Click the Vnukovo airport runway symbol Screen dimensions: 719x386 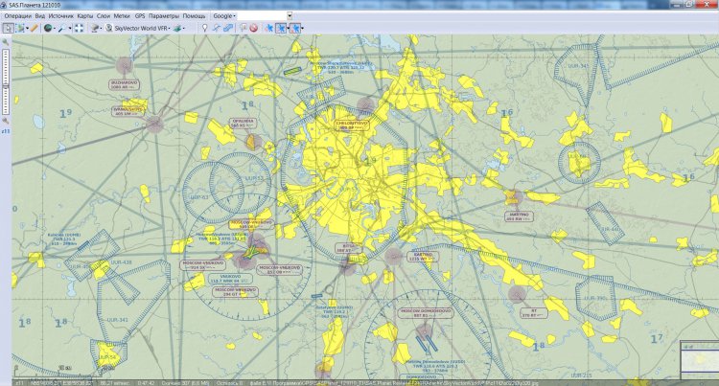pos(250,251)
